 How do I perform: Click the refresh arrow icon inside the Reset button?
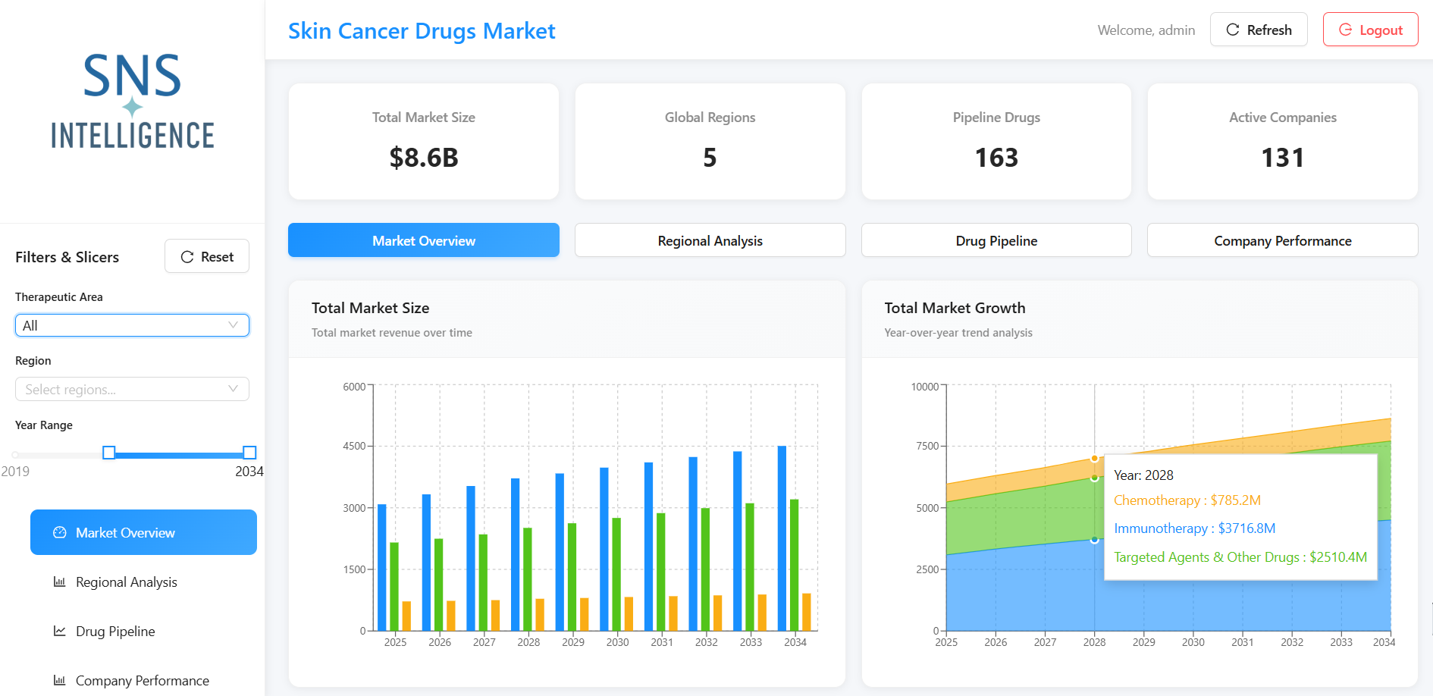tap(187, 256)
